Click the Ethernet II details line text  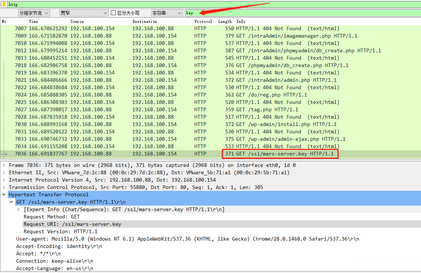149,173
